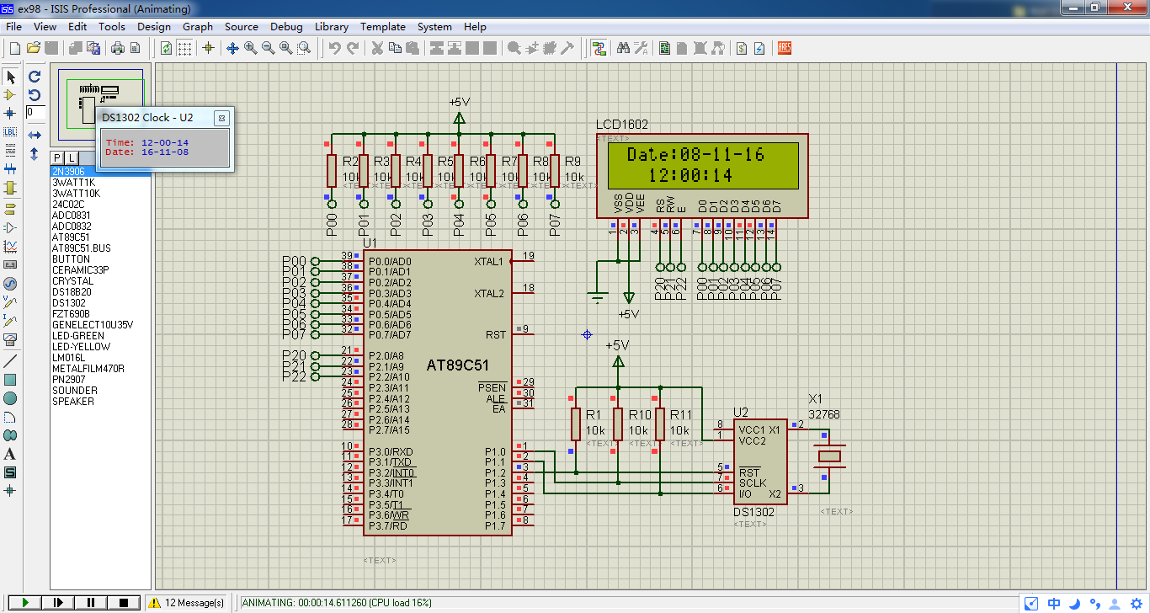Viewport: 1150px width, 613px height.
Task: Click the Pause simulation button
Action: (x=91, y=603)
